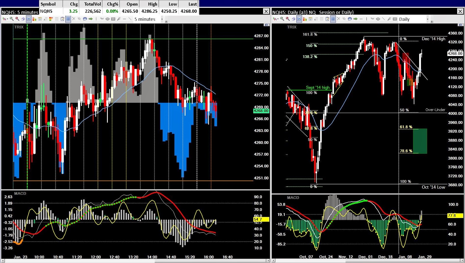Select horizontal line tool on Daily toolbar
465x263 pixels.
[x=361, y=19]
